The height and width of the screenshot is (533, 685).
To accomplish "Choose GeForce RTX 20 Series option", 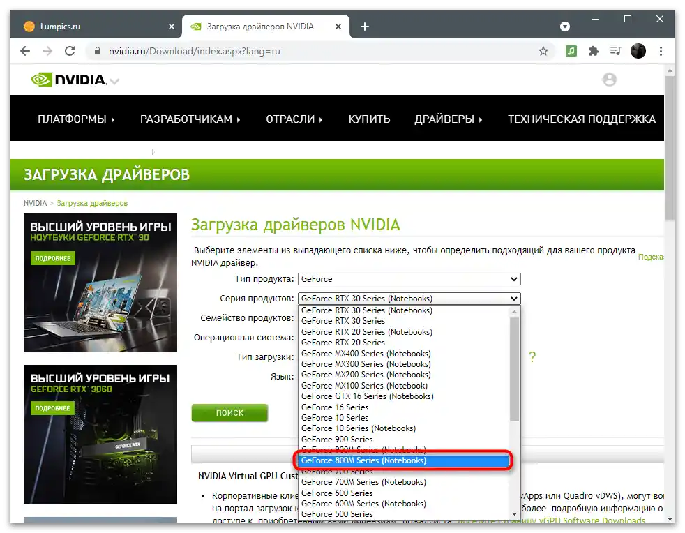I will tap(404, 343).
